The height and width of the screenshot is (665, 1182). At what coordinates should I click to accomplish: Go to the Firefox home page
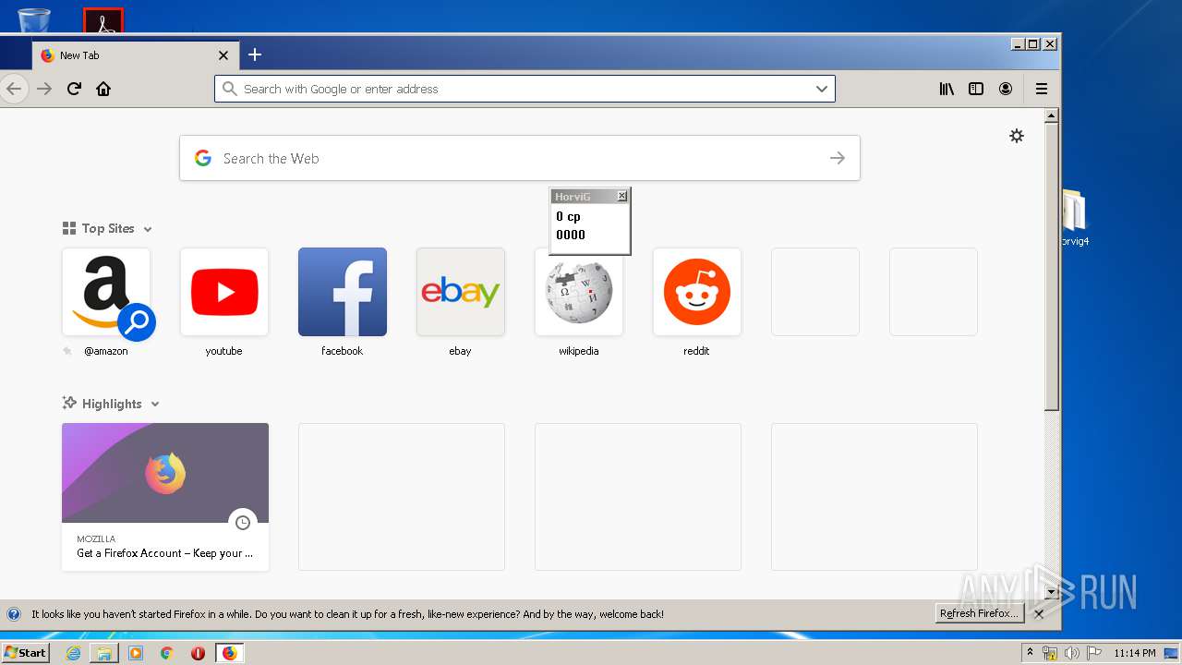pos(103,89)
